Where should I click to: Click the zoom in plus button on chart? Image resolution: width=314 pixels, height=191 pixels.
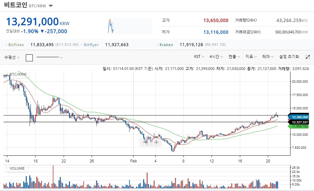tap(156, 142)
